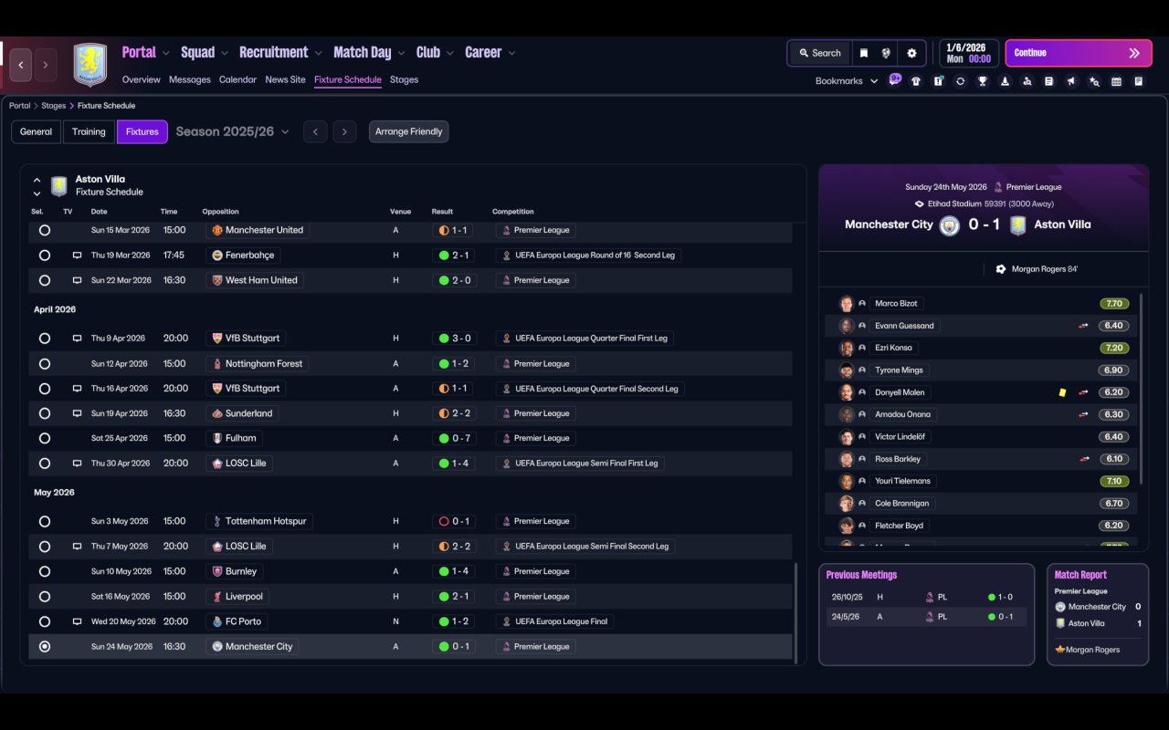The width and height of the screenshot is (1169, 730).
Task: Select the Liverpool fixture radio button
Action: pos(45,597)
